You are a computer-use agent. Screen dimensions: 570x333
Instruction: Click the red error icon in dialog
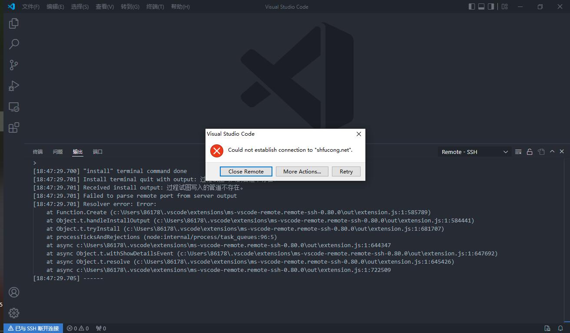[216, 150]
